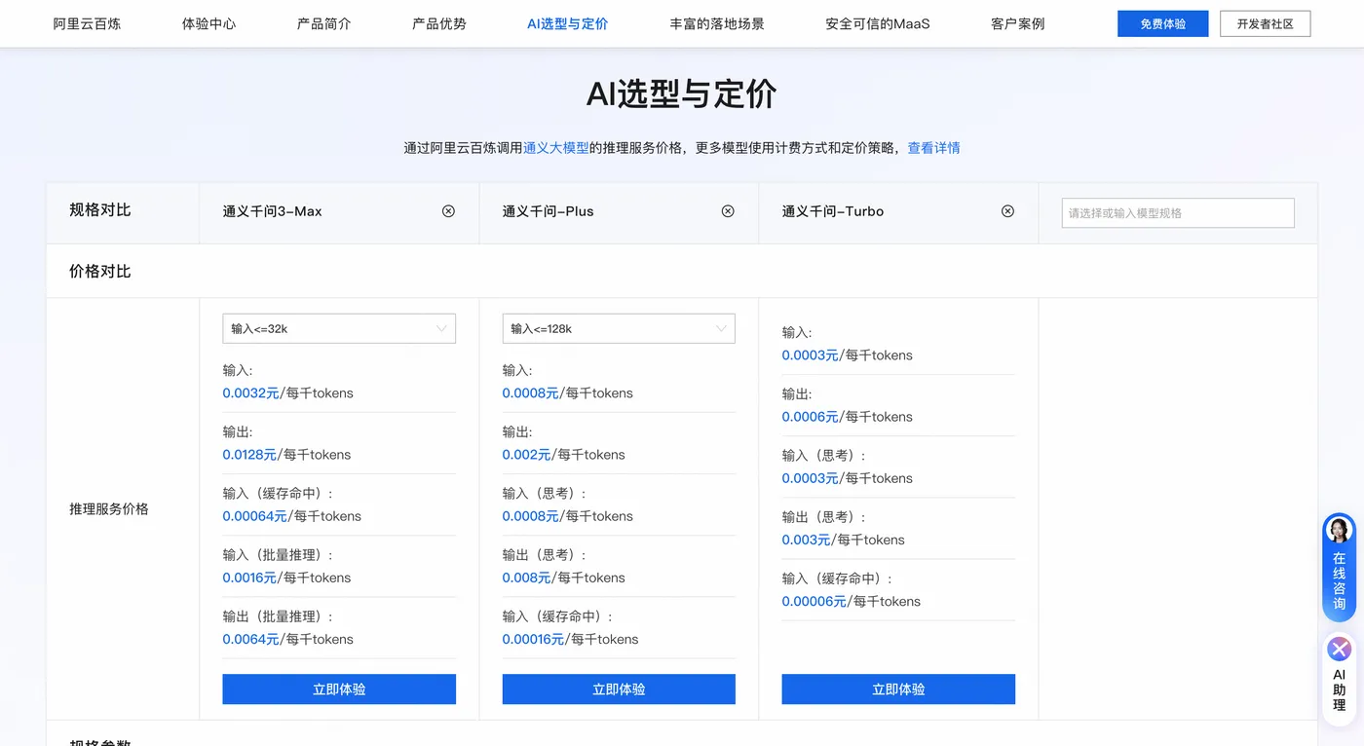Click the 免费体验 button

1163,23
